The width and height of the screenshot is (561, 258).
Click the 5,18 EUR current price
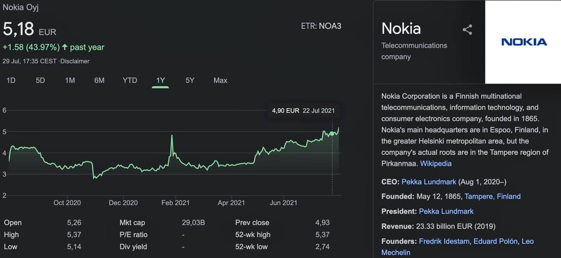[29, 30]
